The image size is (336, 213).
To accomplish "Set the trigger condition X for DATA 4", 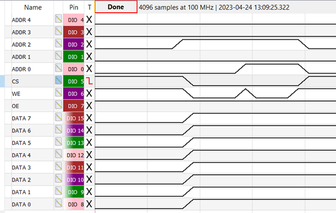I will point(89,155).
